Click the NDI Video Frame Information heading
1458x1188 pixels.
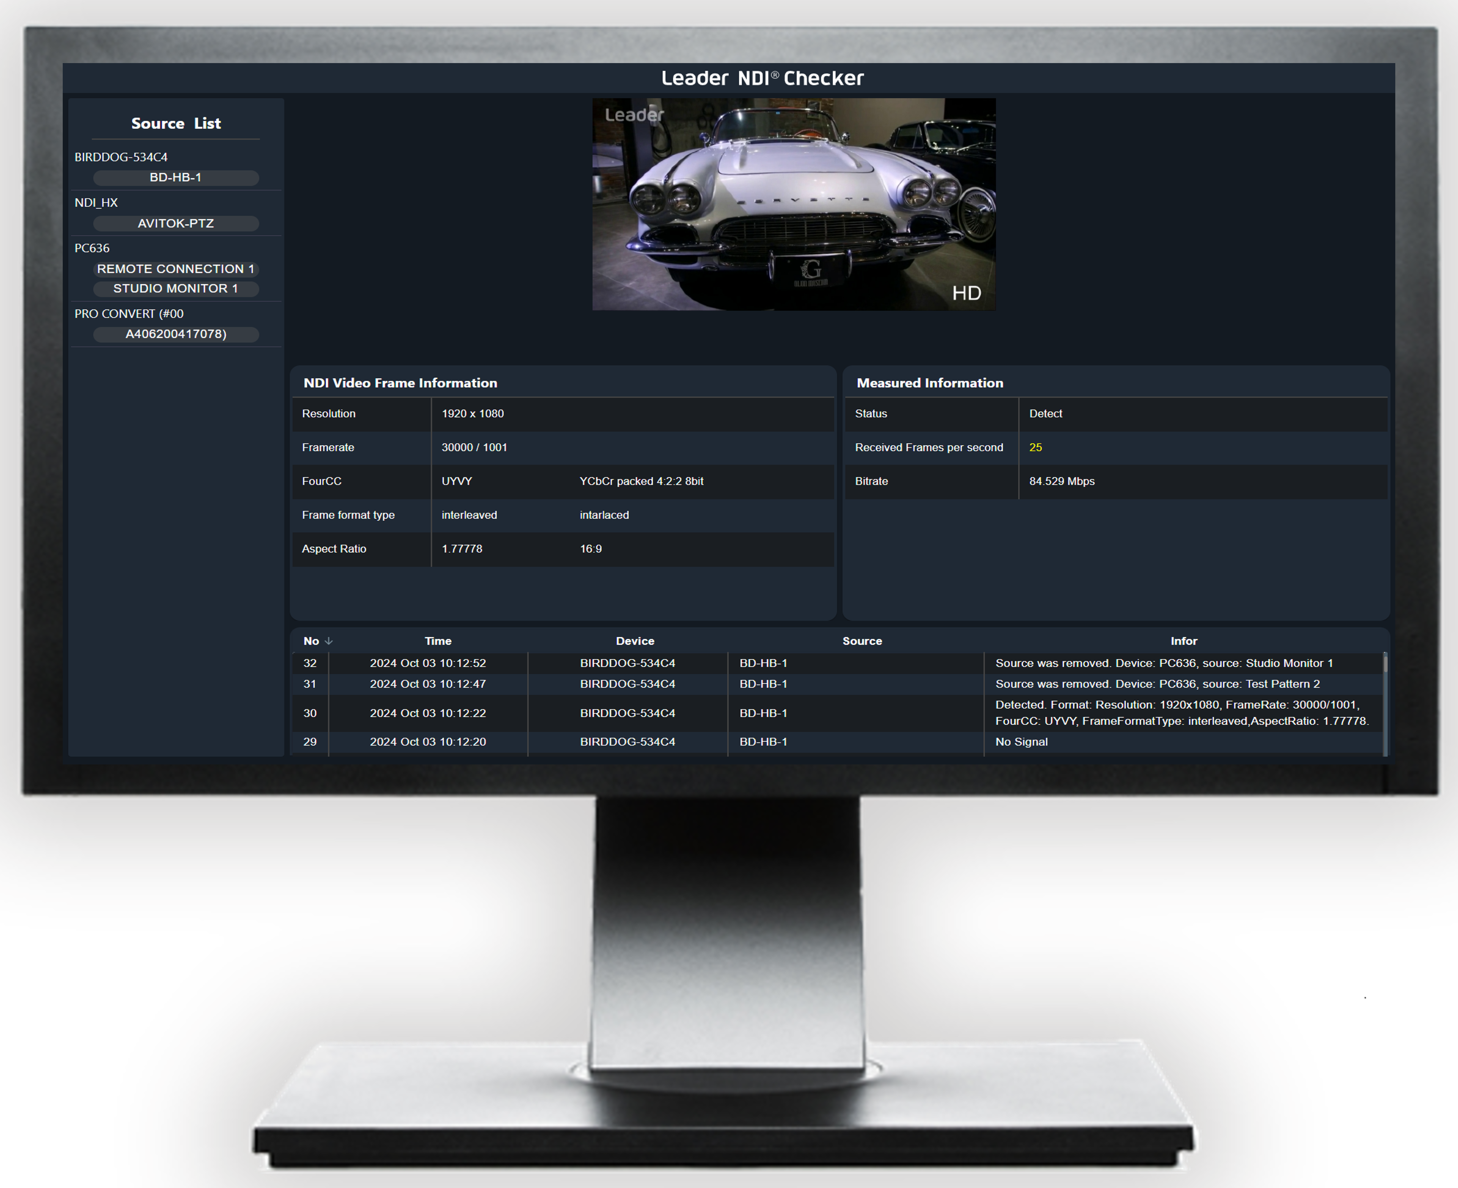[400, 383]
